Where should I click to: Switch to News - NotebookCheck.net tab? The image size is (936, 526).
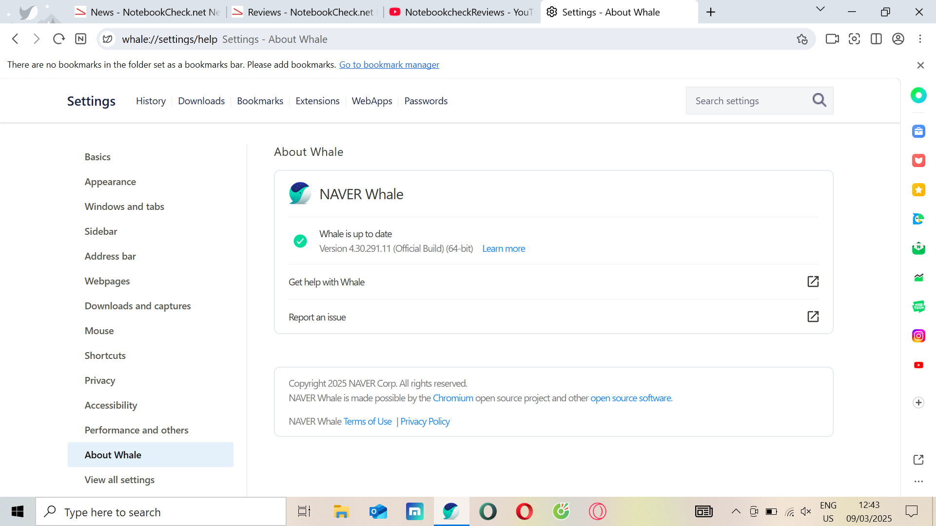click(147, 12)
